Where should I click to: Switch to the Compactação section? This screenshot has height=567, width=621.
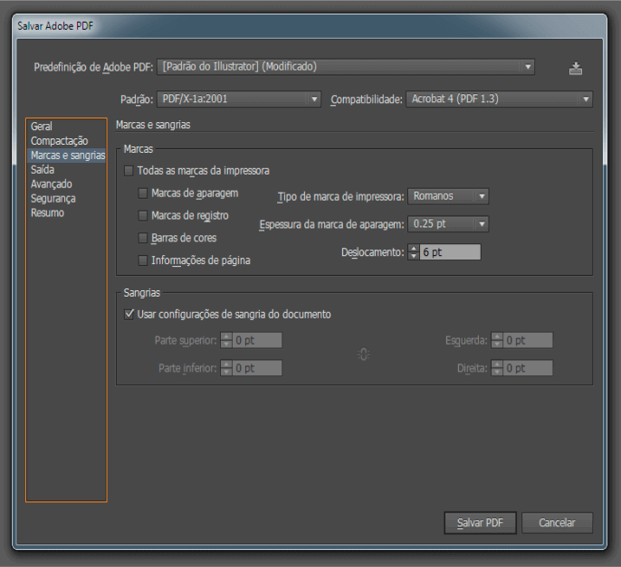pyautogui.click(x=59, y=141)
